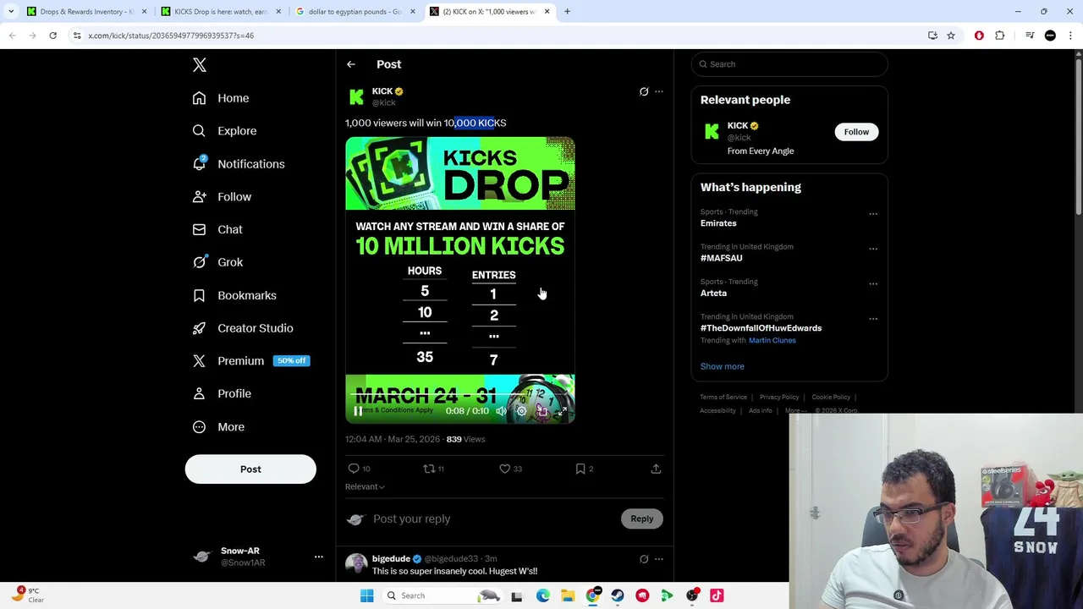Open Microsoft Edge from taskbar

(x=542, y=595)
